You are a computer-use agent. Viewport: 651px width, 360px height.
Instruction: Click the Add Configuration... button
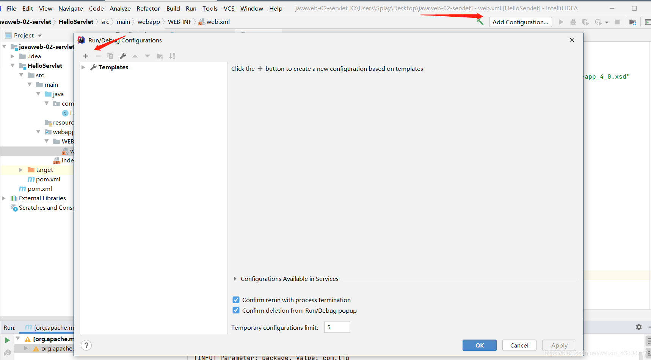point(521,22)
